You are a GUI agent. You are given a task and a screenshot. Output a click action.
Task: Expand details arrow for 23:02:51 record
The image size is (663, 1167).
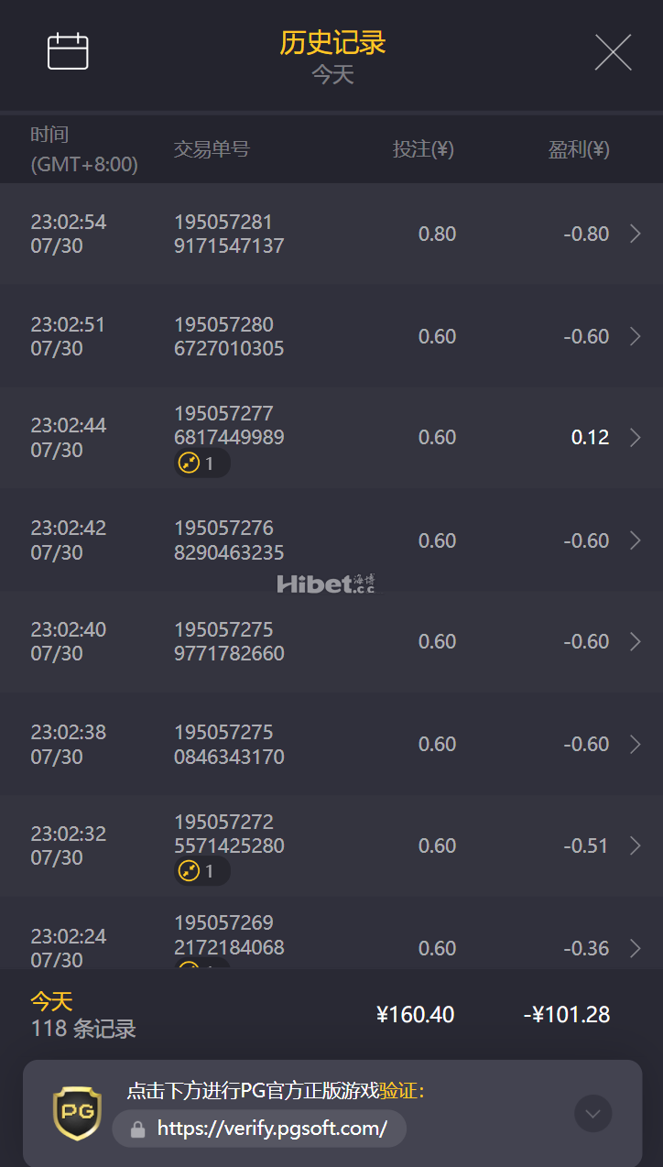(636, 336)
